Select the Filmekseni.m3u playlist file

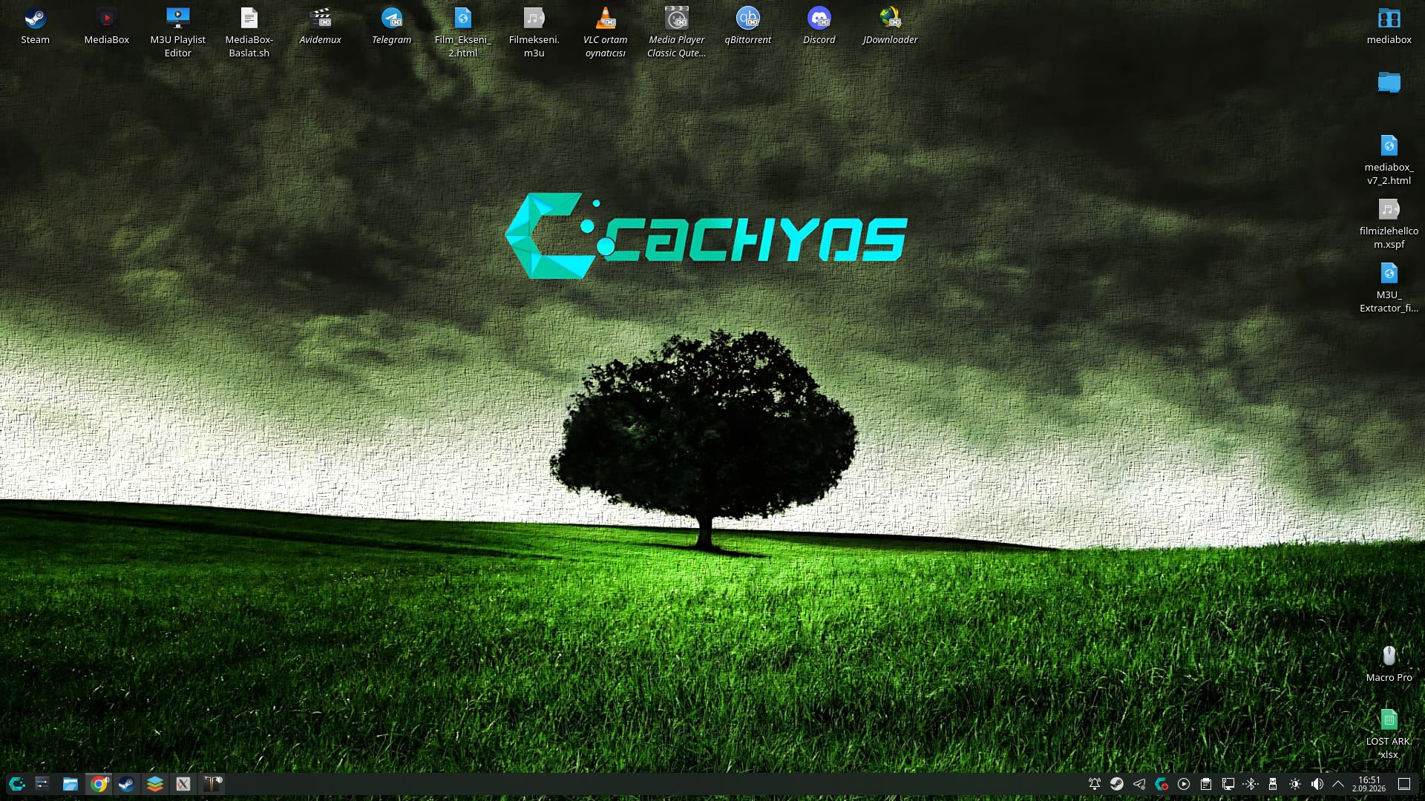(x=534, y=33)
